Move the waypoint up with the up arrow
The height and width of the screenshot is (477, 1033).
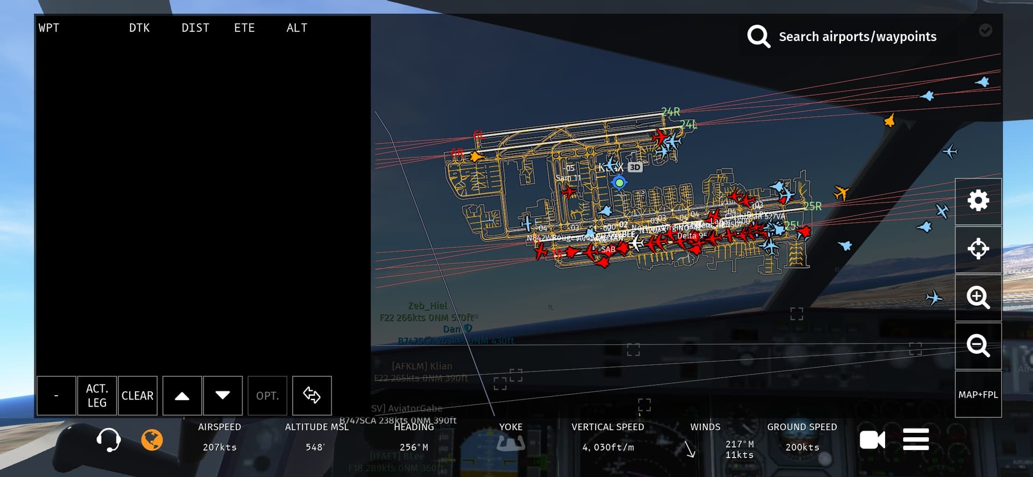(x=182, y=396)
